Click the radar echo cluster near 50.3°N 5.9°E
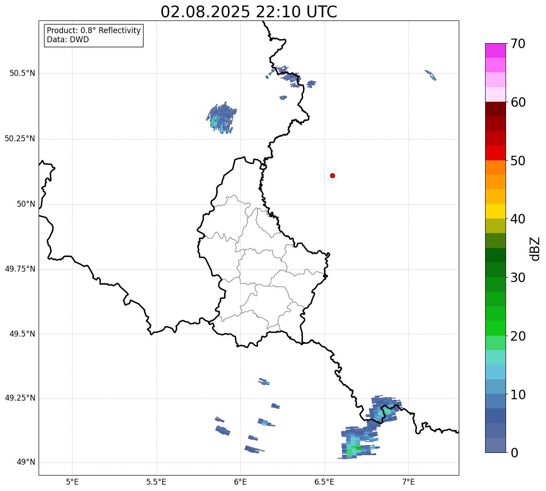The width and height of the screenshot is (546, 491). 222,118
